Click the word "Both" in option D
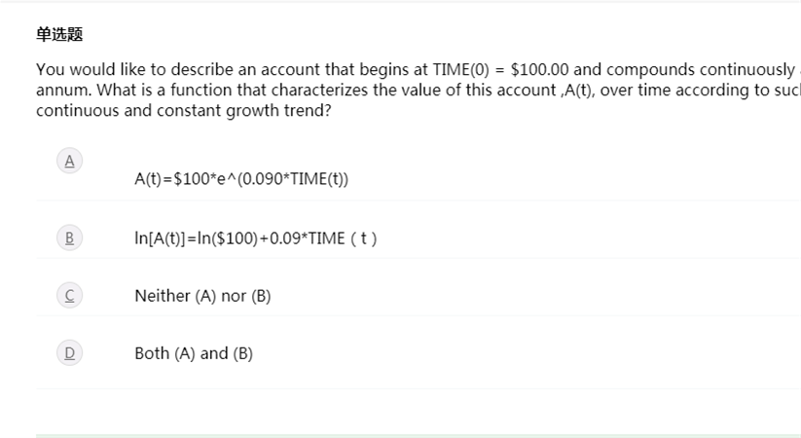This screenshot has width=801, height=438. tap(152, 353)
